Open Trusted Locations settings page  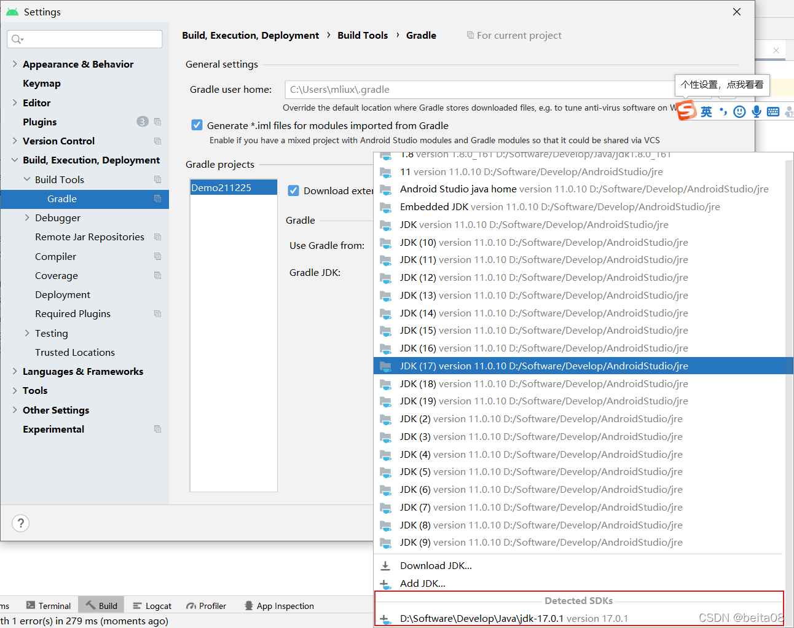pyautogui.click(x=75, y=352)
